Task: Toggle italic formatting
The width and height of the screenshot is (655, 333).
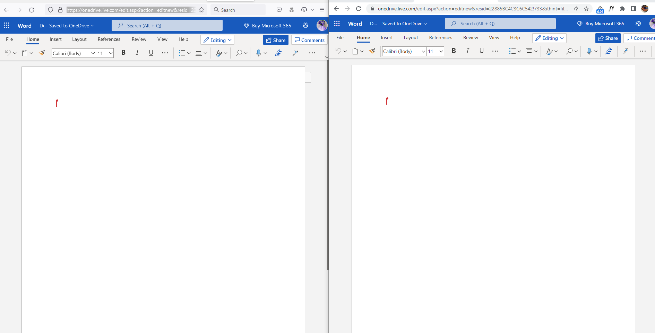Action: tap(137, 53)
